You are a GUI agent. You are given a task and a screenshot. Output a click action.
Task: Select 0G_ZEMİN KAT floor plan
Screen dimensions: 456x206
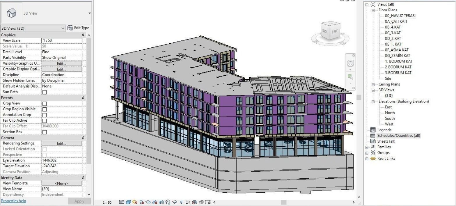pyautogui.click(x=397, y=56)
